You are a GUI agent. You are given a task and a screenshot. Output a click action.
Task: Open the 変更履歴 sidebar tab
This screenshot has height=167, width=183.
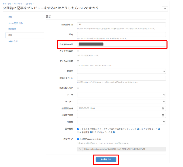coord(12,29)
